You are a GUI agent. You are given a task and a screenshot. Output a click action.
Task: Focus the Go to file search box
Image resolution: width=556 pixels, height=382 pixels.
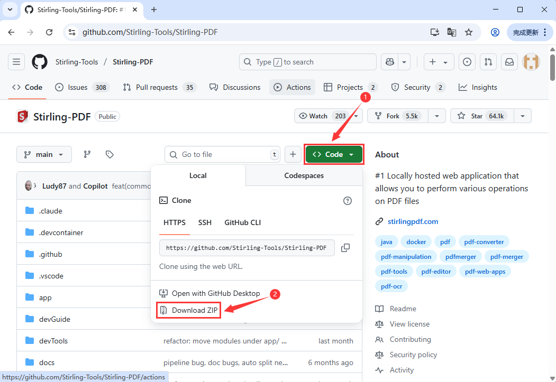[x=222, y=154]
